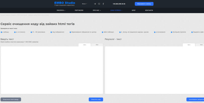Click the label 'Залишити в тексті теги:'
The height and width of the screenshot is (103, 204).
(x=9, y=28)
